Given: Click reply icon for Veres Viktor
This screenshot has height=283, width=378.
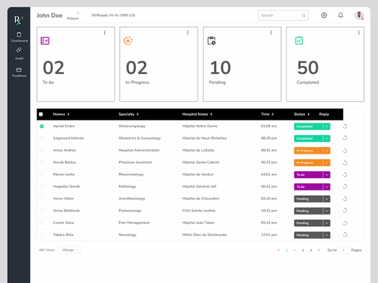Looking at the screenshot, I should pos(345,199).
